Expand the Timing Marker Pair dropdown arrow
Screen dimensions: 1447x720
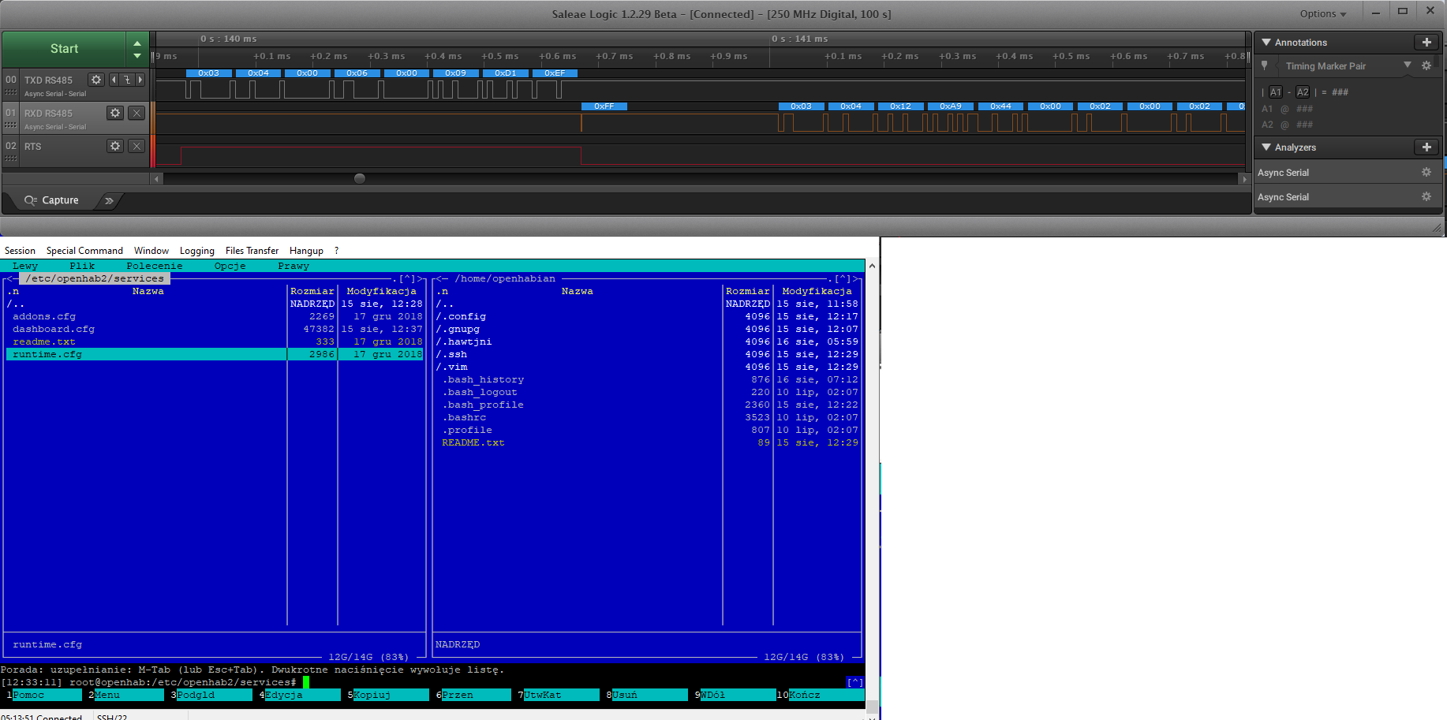click(1408, 65)
